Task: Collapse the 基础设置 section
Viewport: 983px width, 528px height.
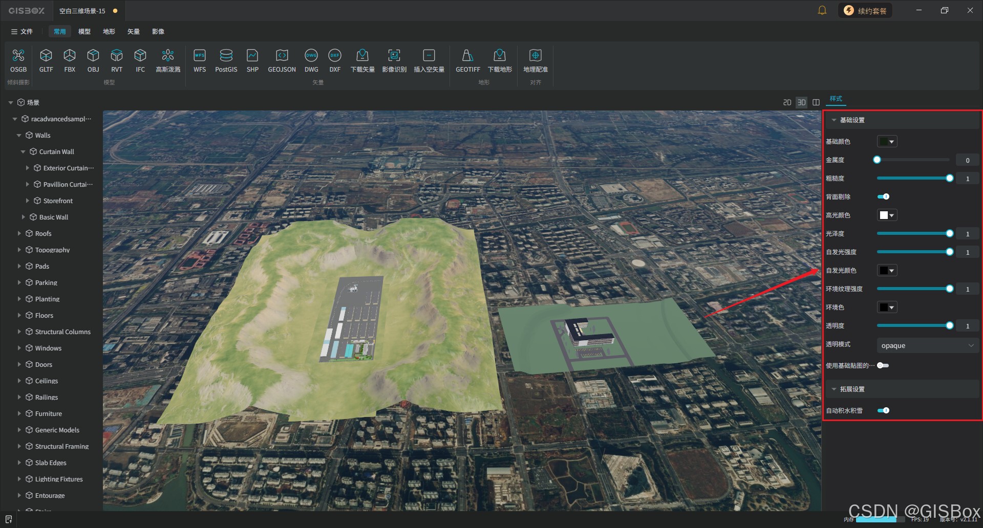Action: tap(834, 120)
